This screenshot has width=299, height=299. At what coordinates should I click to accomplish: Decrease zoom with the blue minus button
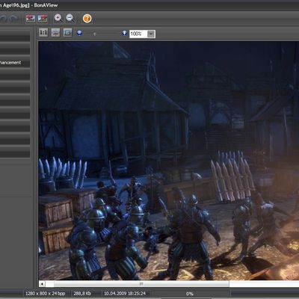click(x=79, y=33)
